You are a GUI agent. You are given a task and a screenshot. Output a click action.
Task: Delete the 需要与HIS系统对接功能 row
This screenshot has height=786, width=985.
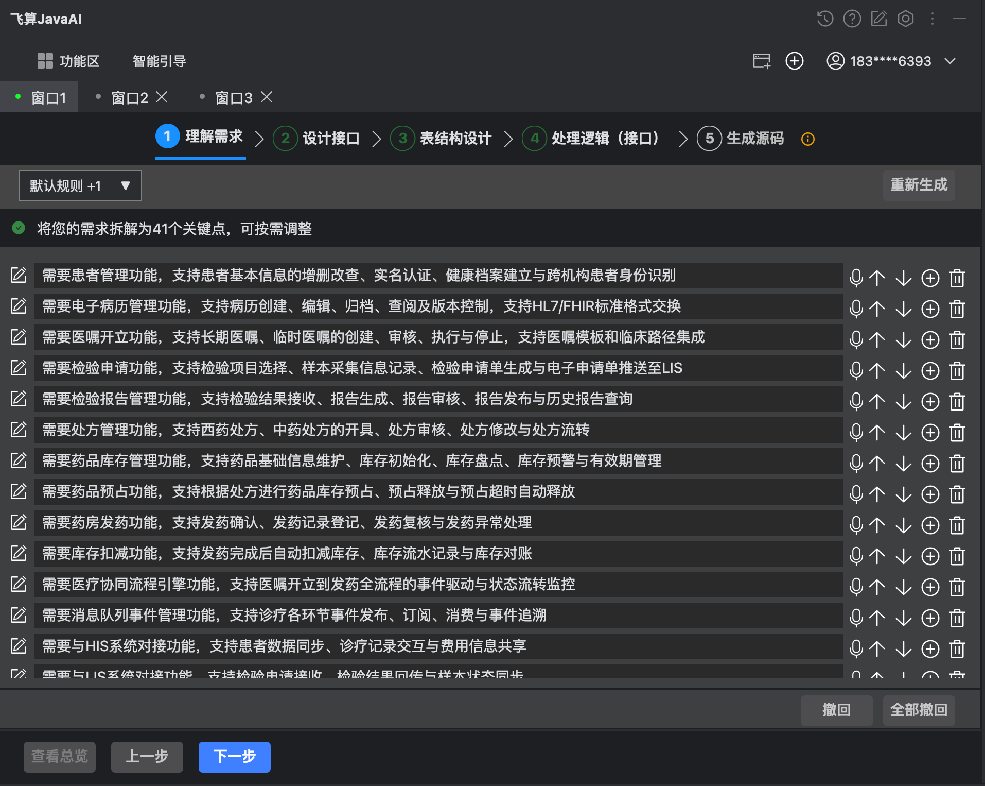957,649
